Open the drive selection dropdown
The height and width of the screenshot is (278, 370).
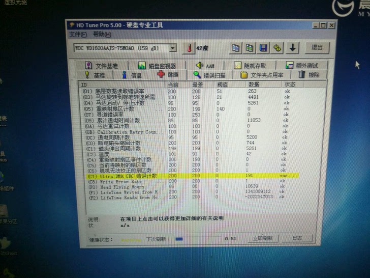point(173,48)
